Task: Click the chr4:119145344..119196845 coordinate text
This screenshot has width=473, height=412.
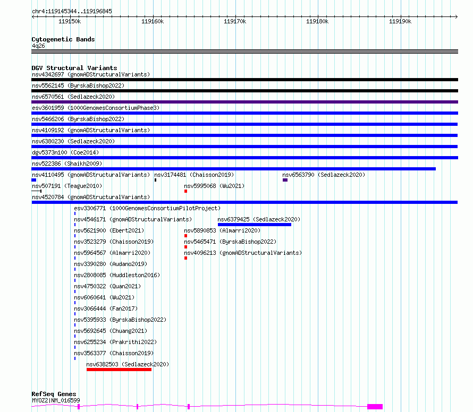Action: 72,11
